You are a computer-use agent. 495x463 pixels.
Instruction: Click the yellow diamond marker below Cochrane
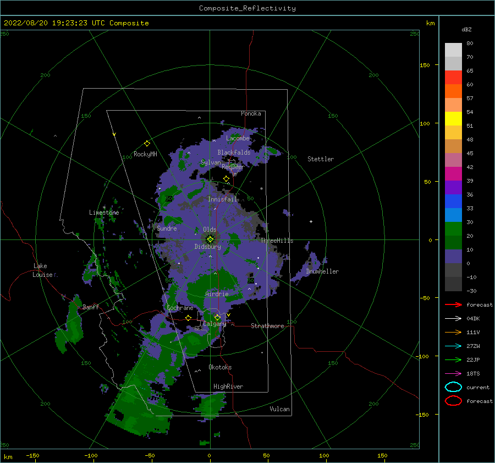[189, 318]
